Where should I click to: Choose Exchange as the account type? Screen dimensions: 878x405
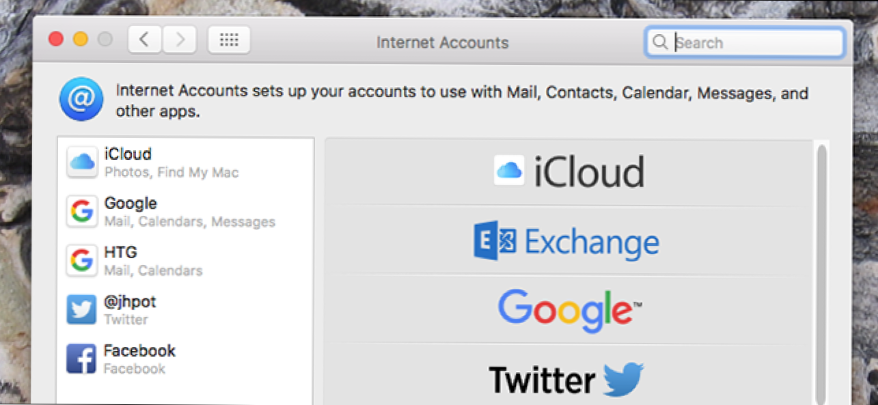click(566, 242)
